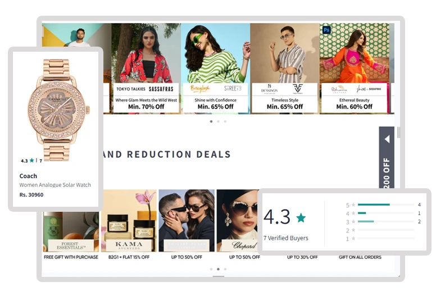
Task: Select third dot of brand deals carousel
Action: (x=225, y=269)
